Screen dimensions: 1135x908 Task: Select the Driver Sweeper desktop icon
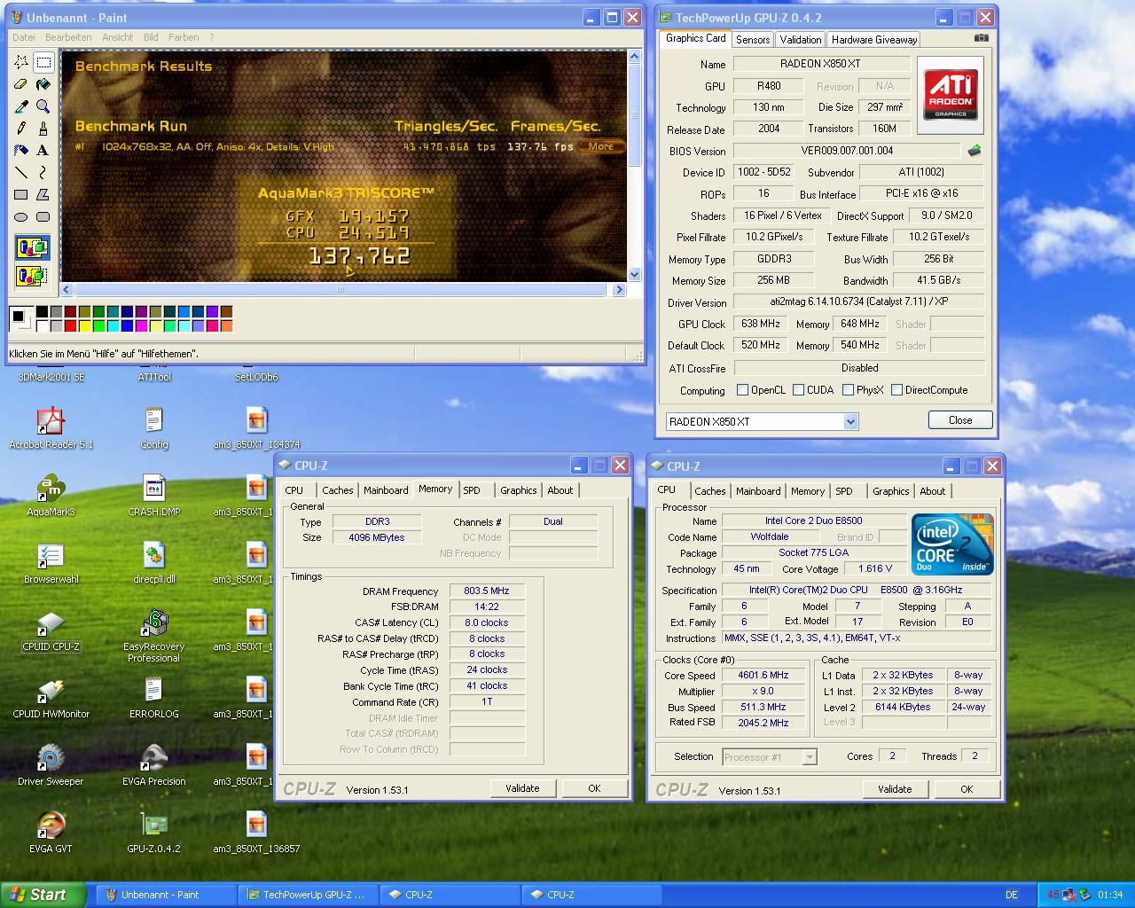tap(51, 764)
